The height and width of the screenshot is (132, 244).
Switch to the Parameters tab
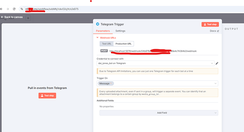coord(103,31)
